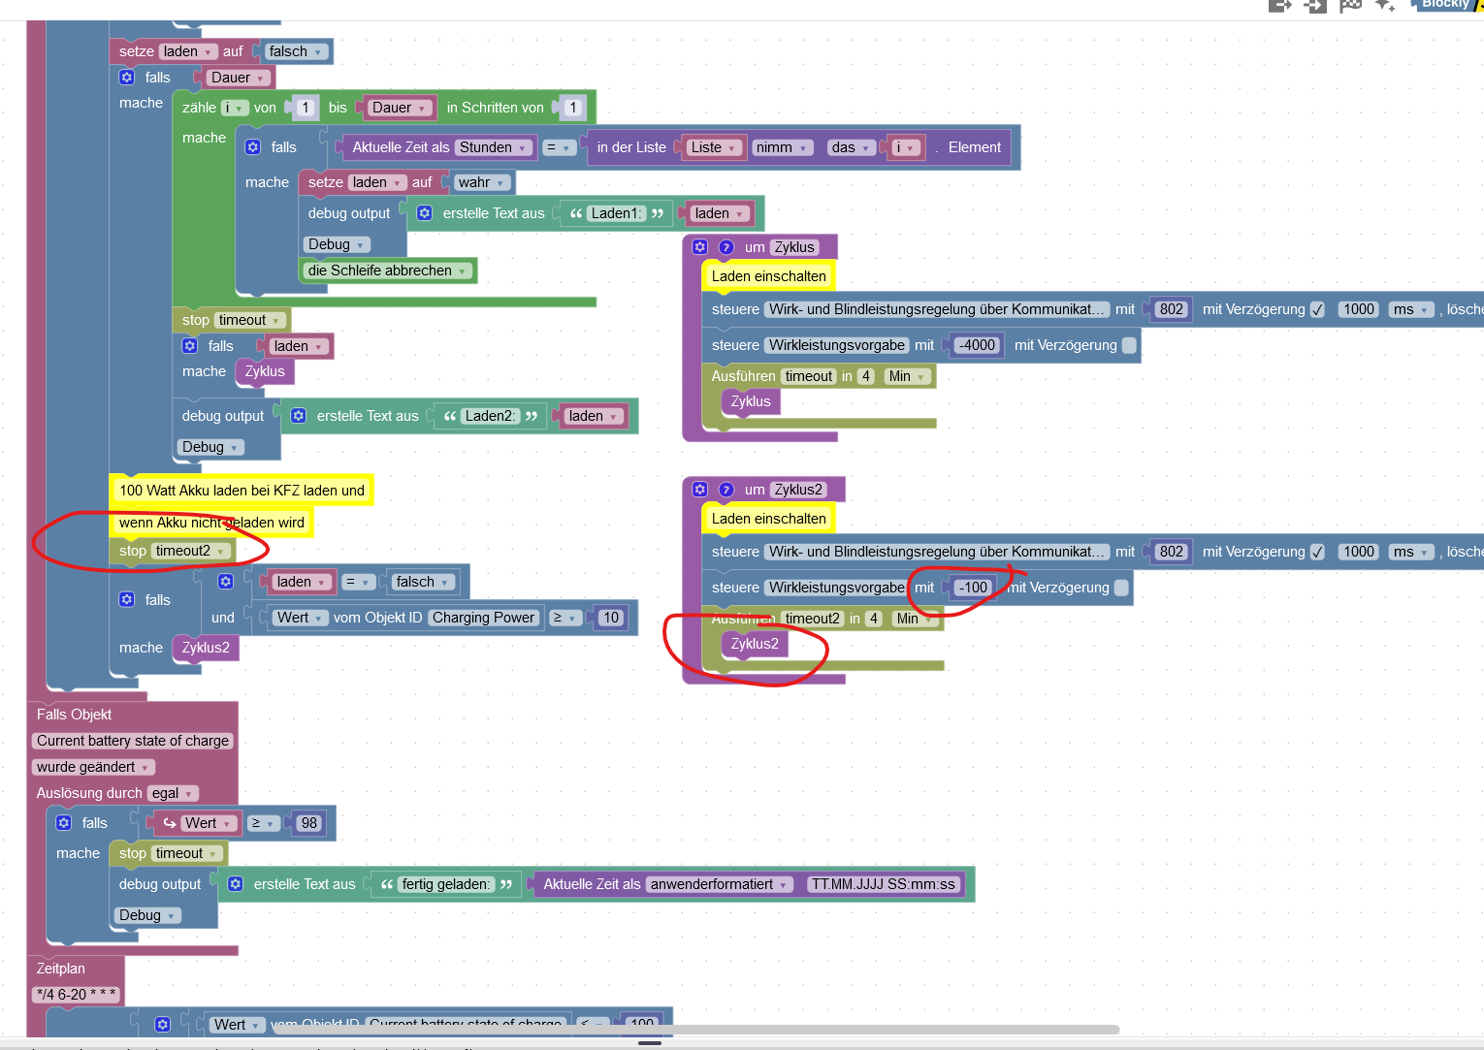The width and height of the screenshot is (1484, 1050).
Task: Uncheck 'mit Verzögerung' on Zyklus 802 steuere block
Action: tap(1317, 310)
